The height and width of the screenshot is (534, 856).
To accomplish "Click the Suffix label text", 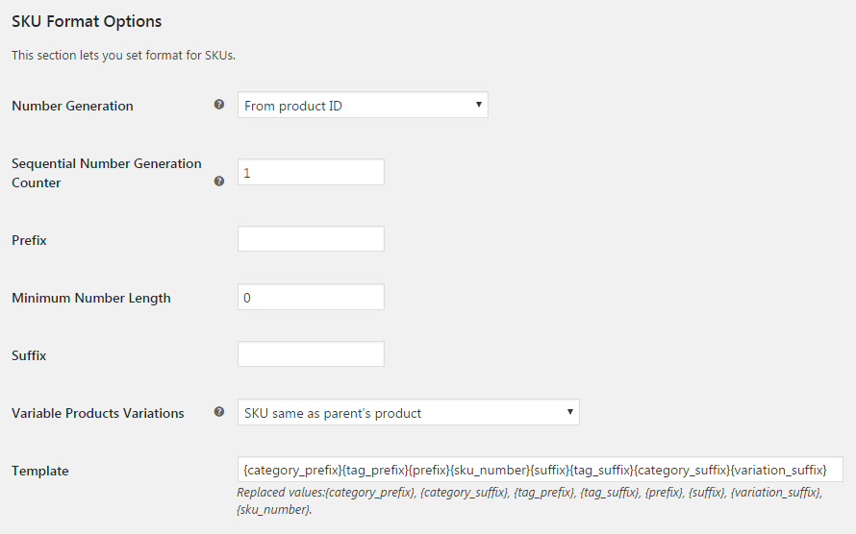I will tap(29, 355).
